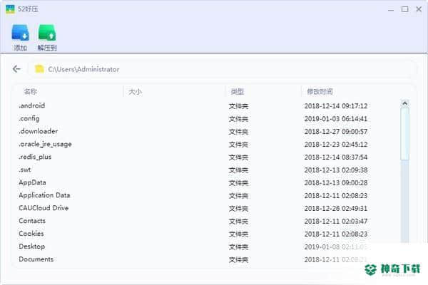The height and width of the screenshot is (285, 428).
Task: Click the 52好压 app logo icon
Action: tap(10, 9)
